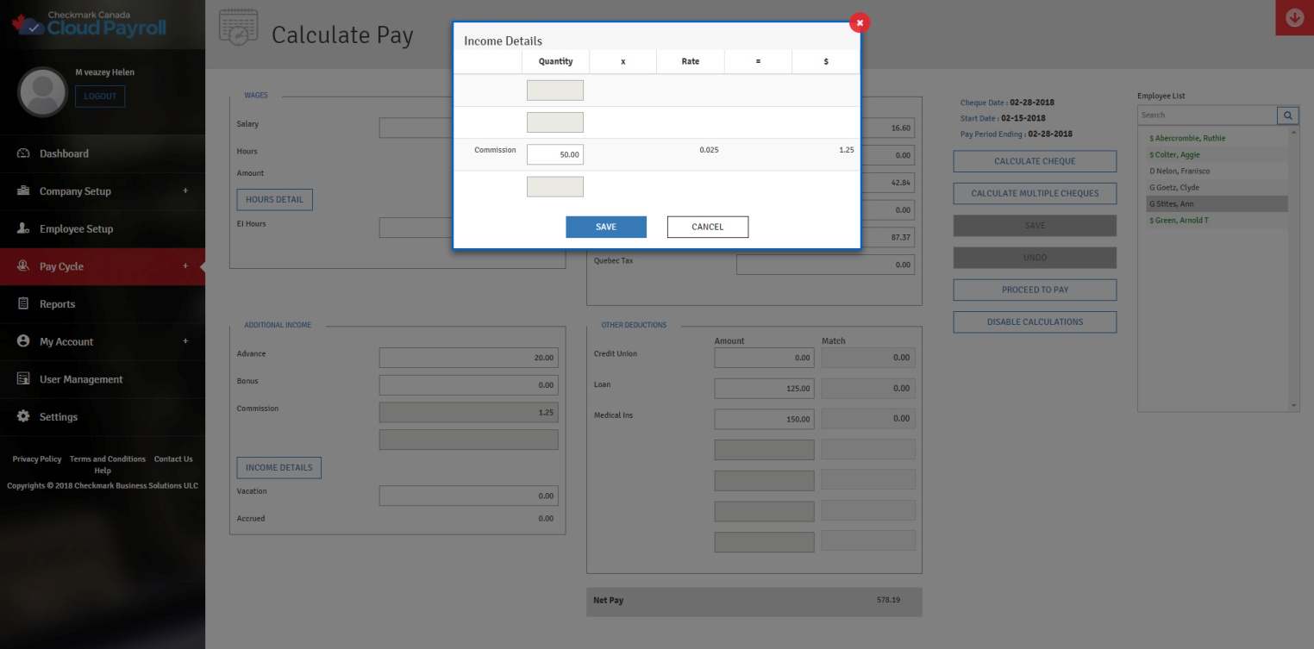
Task: Click the Settings gear icon
Action: pos(23,417)
